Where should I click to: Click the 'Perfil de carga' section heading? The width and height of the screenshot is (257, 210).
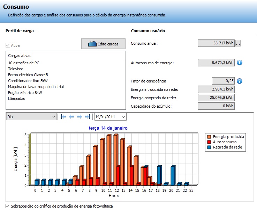click(20, 31)
